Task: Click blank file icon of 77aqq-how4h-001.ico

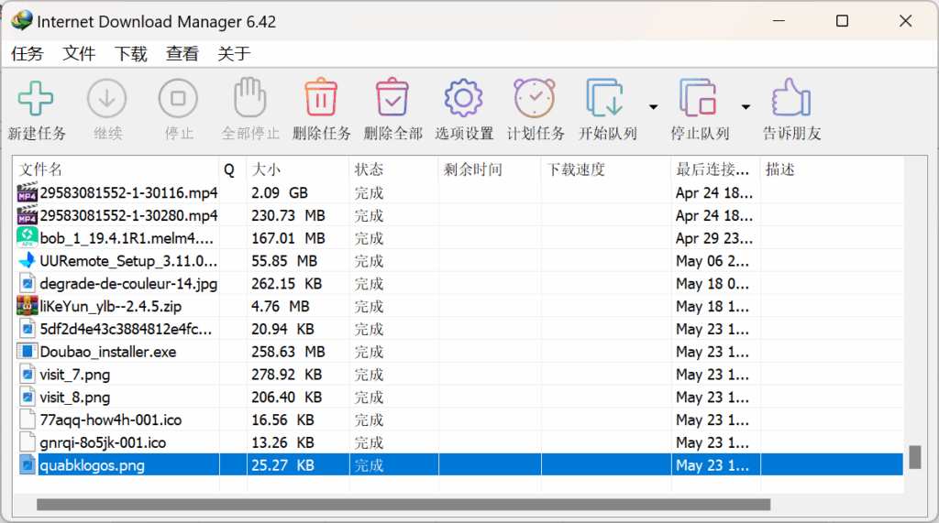Action: point(27,419)
